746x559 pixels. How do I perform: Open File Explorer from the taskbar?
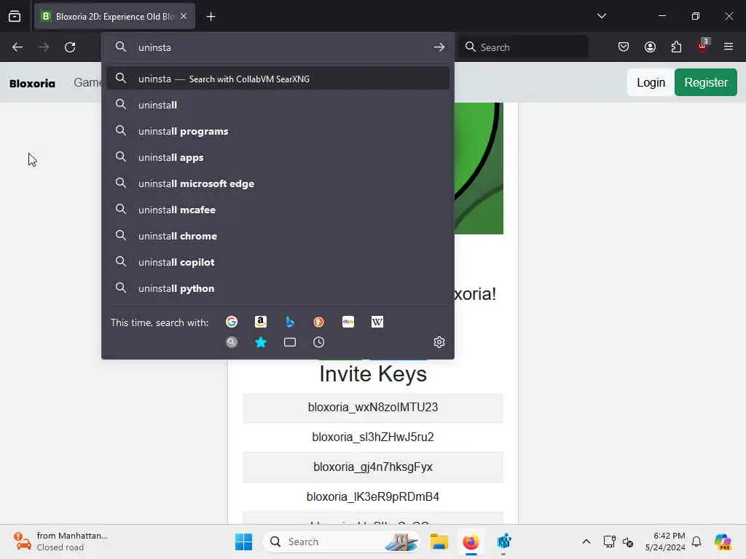coord(439,542)
